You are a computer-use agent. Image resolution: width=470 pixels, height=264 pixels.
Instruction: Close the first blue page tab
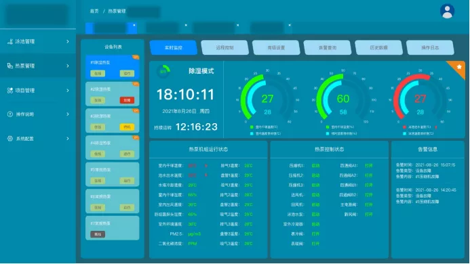click(134, 26)
